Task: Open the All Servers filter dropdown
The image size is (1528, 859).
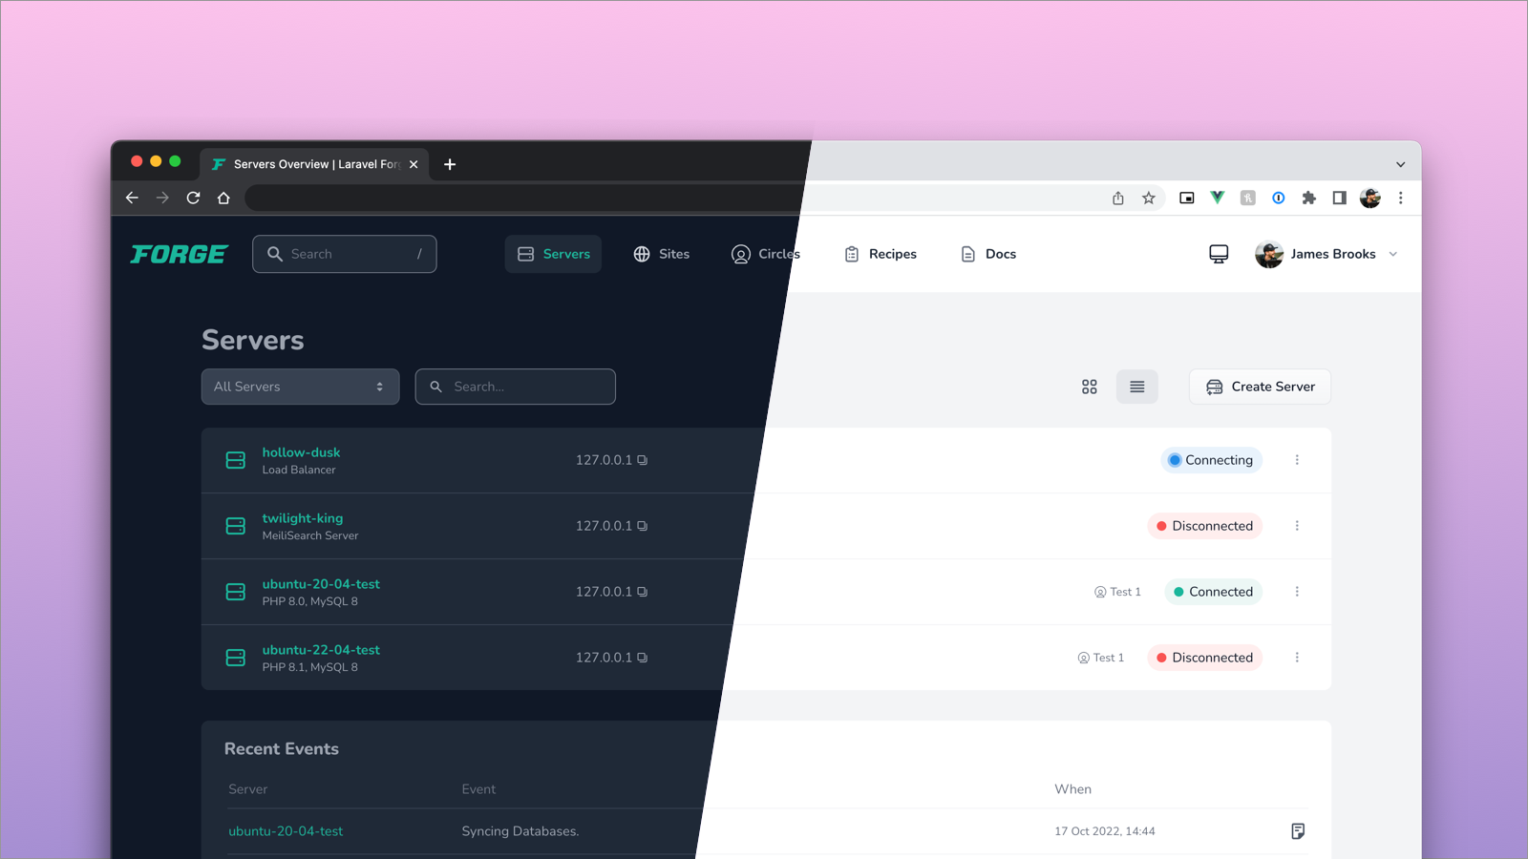Action: pos(300,387)
